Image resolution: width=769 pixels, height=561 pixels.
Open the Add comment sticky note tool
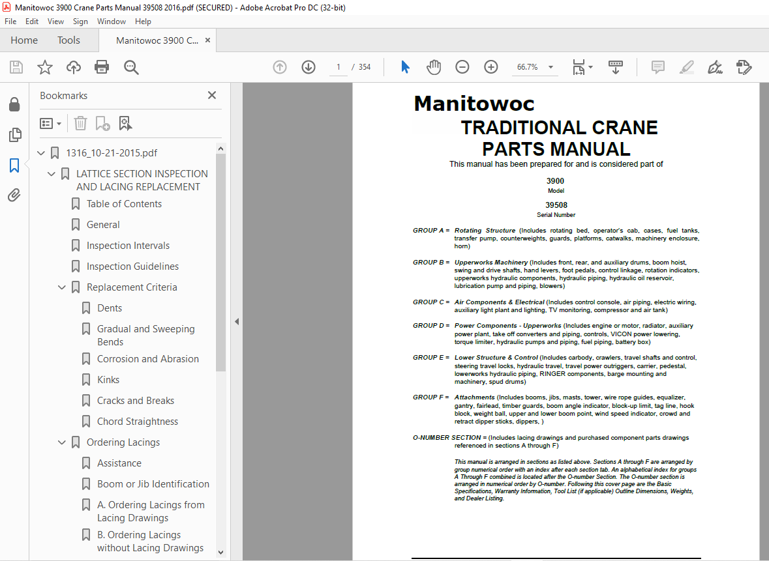point(657,66)
